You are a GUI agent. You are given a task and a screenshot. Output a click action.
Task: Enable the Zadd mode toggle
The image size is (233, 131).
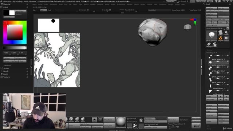click(43, 10)
